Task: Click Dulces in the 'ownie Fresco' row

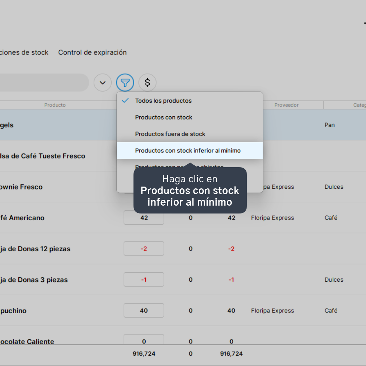Action: point(334,187)
